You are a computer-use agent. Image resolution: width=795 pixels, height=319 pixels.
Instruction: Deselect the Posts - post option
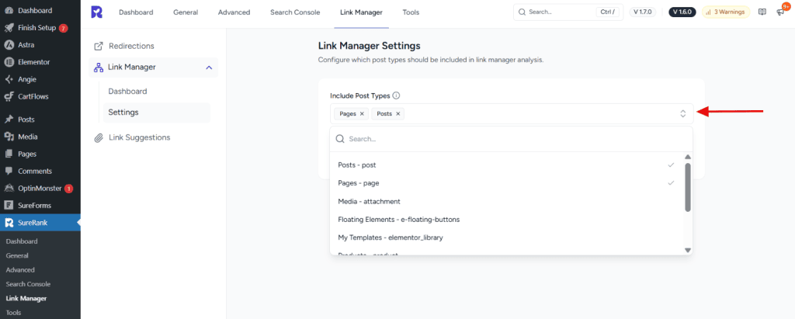507,165
